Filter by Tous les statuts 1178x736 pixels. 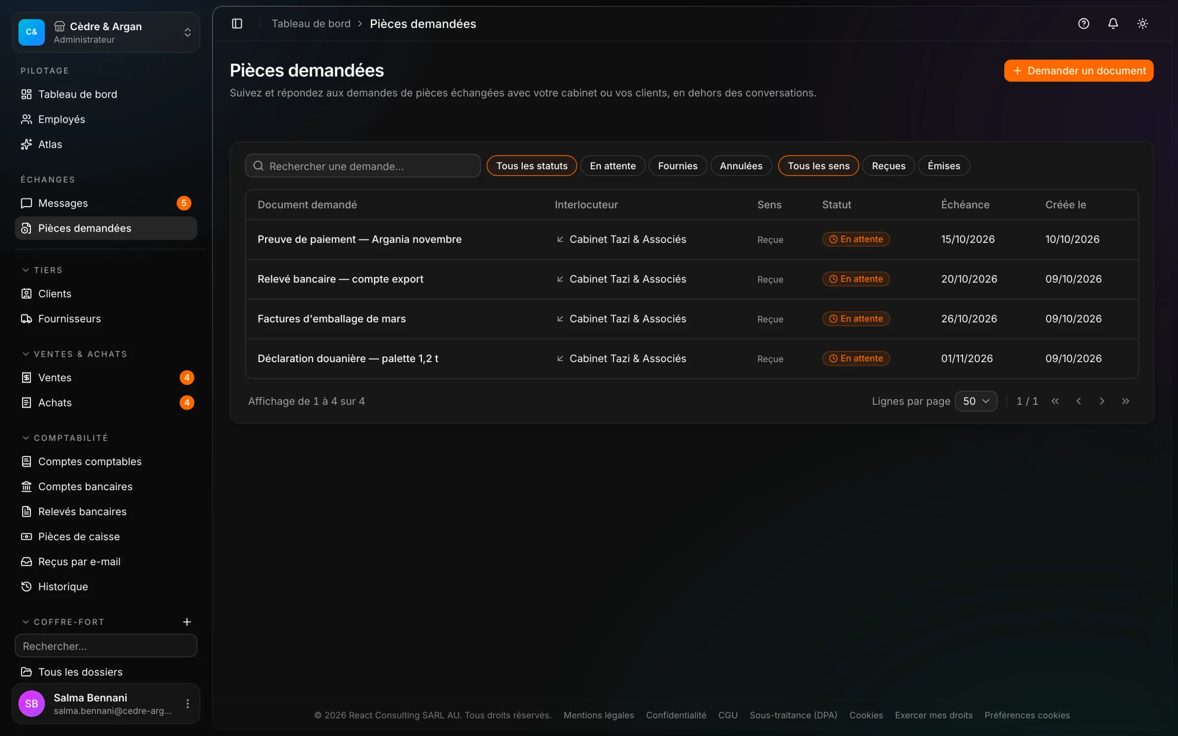tap(532, 166)
